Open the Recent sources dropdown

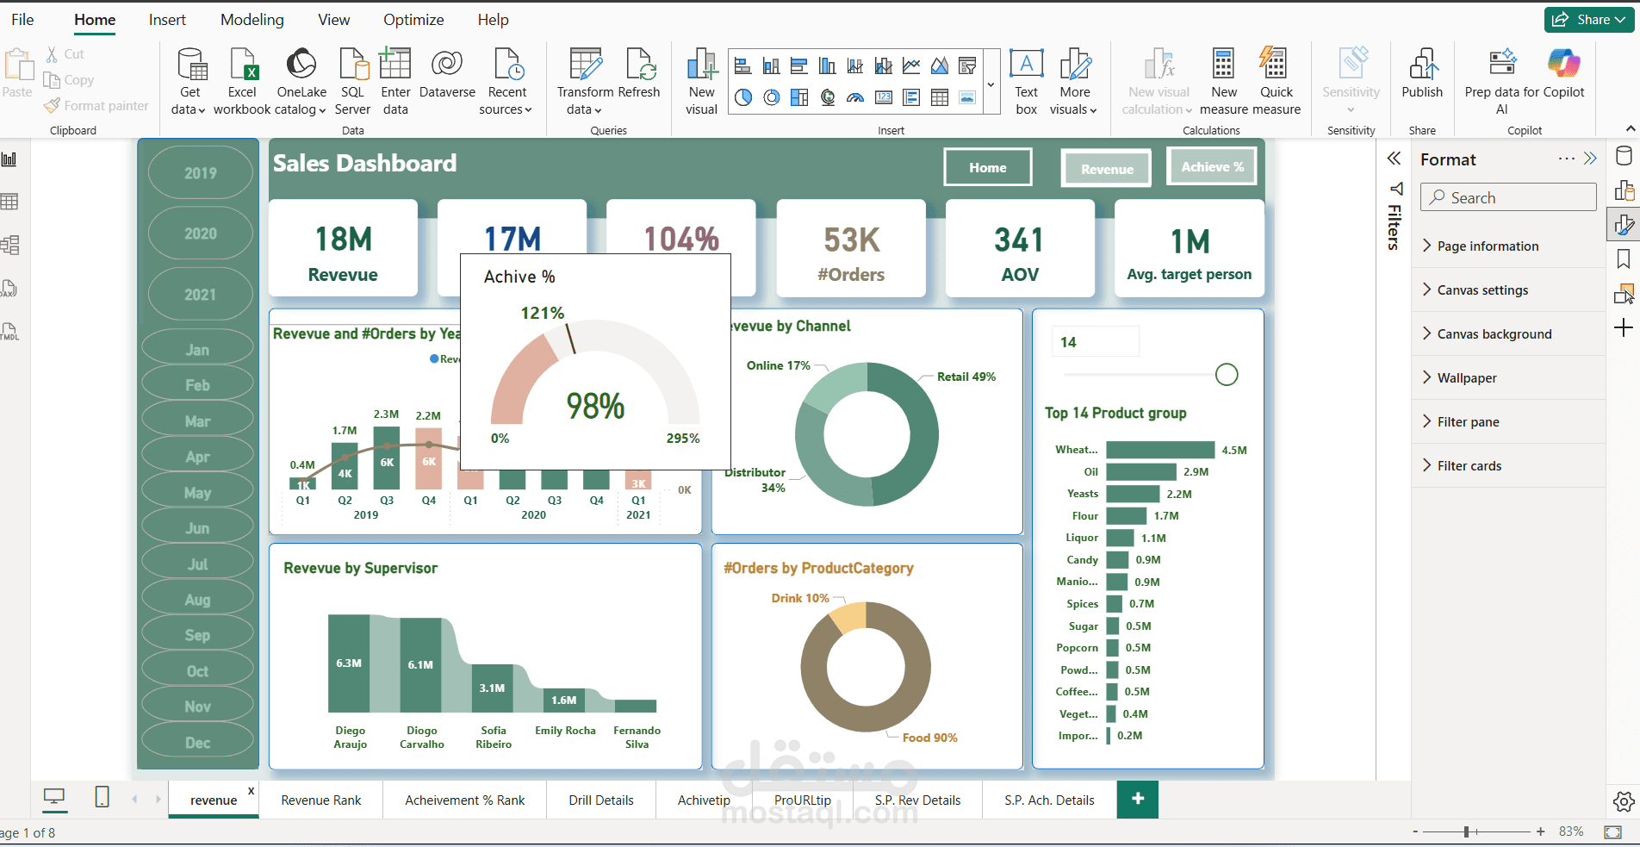pyautogui.click(x=506, y=82)
